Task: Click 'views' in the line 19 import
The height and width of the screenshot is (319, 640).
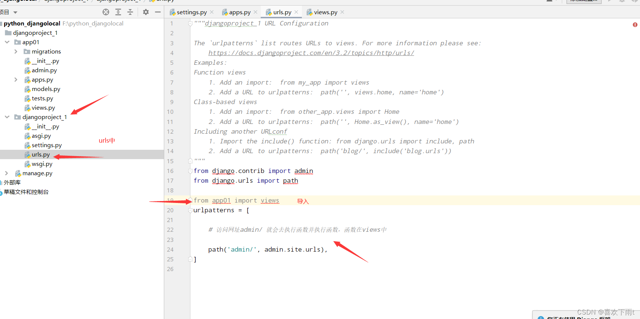Action: click(270, 200)
